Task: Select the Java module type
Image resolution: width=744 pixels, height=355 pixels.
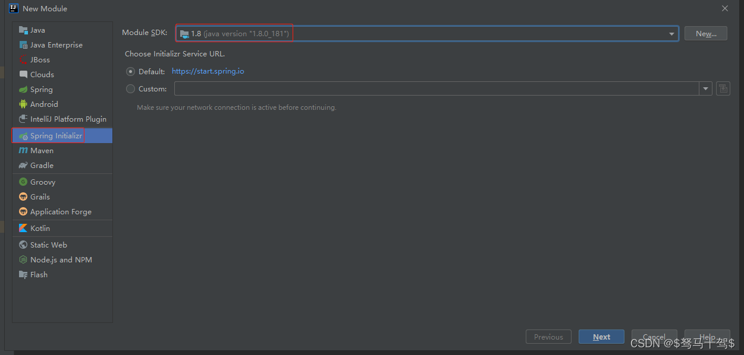Action: [x=62, y=30]
